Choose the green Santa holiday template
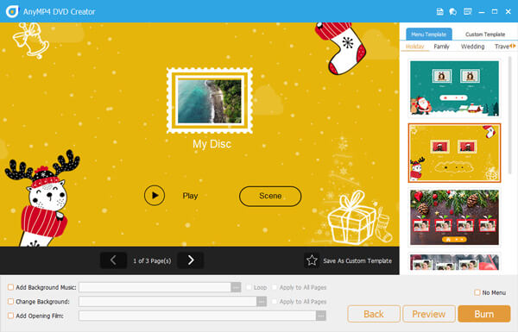The image size is (518, 332). tap(455, 89)
